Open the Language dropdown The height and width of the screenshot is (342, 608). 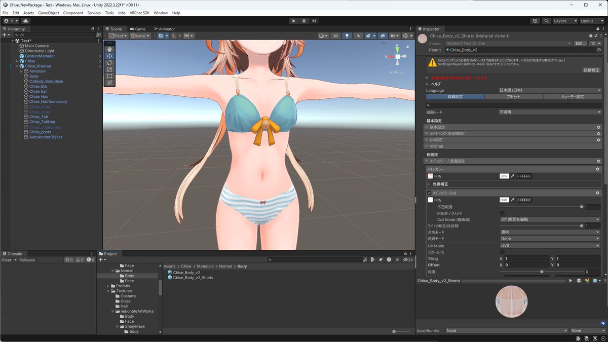[x=550, y=90]
